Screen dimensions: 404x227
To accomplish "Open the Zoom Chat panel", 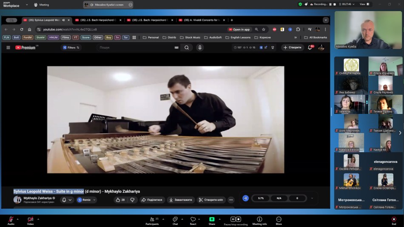I will (x=175, y=219).
